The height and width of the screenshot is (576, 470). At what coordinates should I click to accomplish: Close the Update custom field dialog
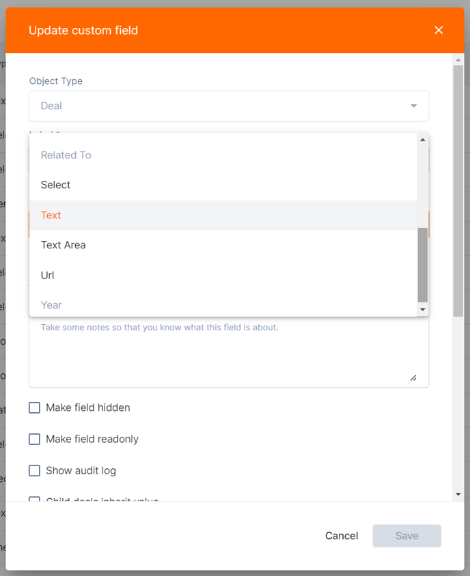[439, 30]
